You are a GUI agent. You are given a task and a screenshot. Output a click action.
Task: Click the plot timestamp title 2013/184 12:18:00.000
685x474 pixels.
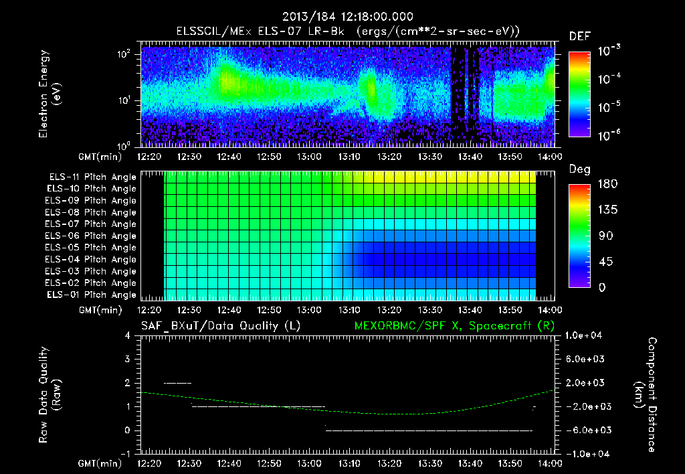point(348,17)
